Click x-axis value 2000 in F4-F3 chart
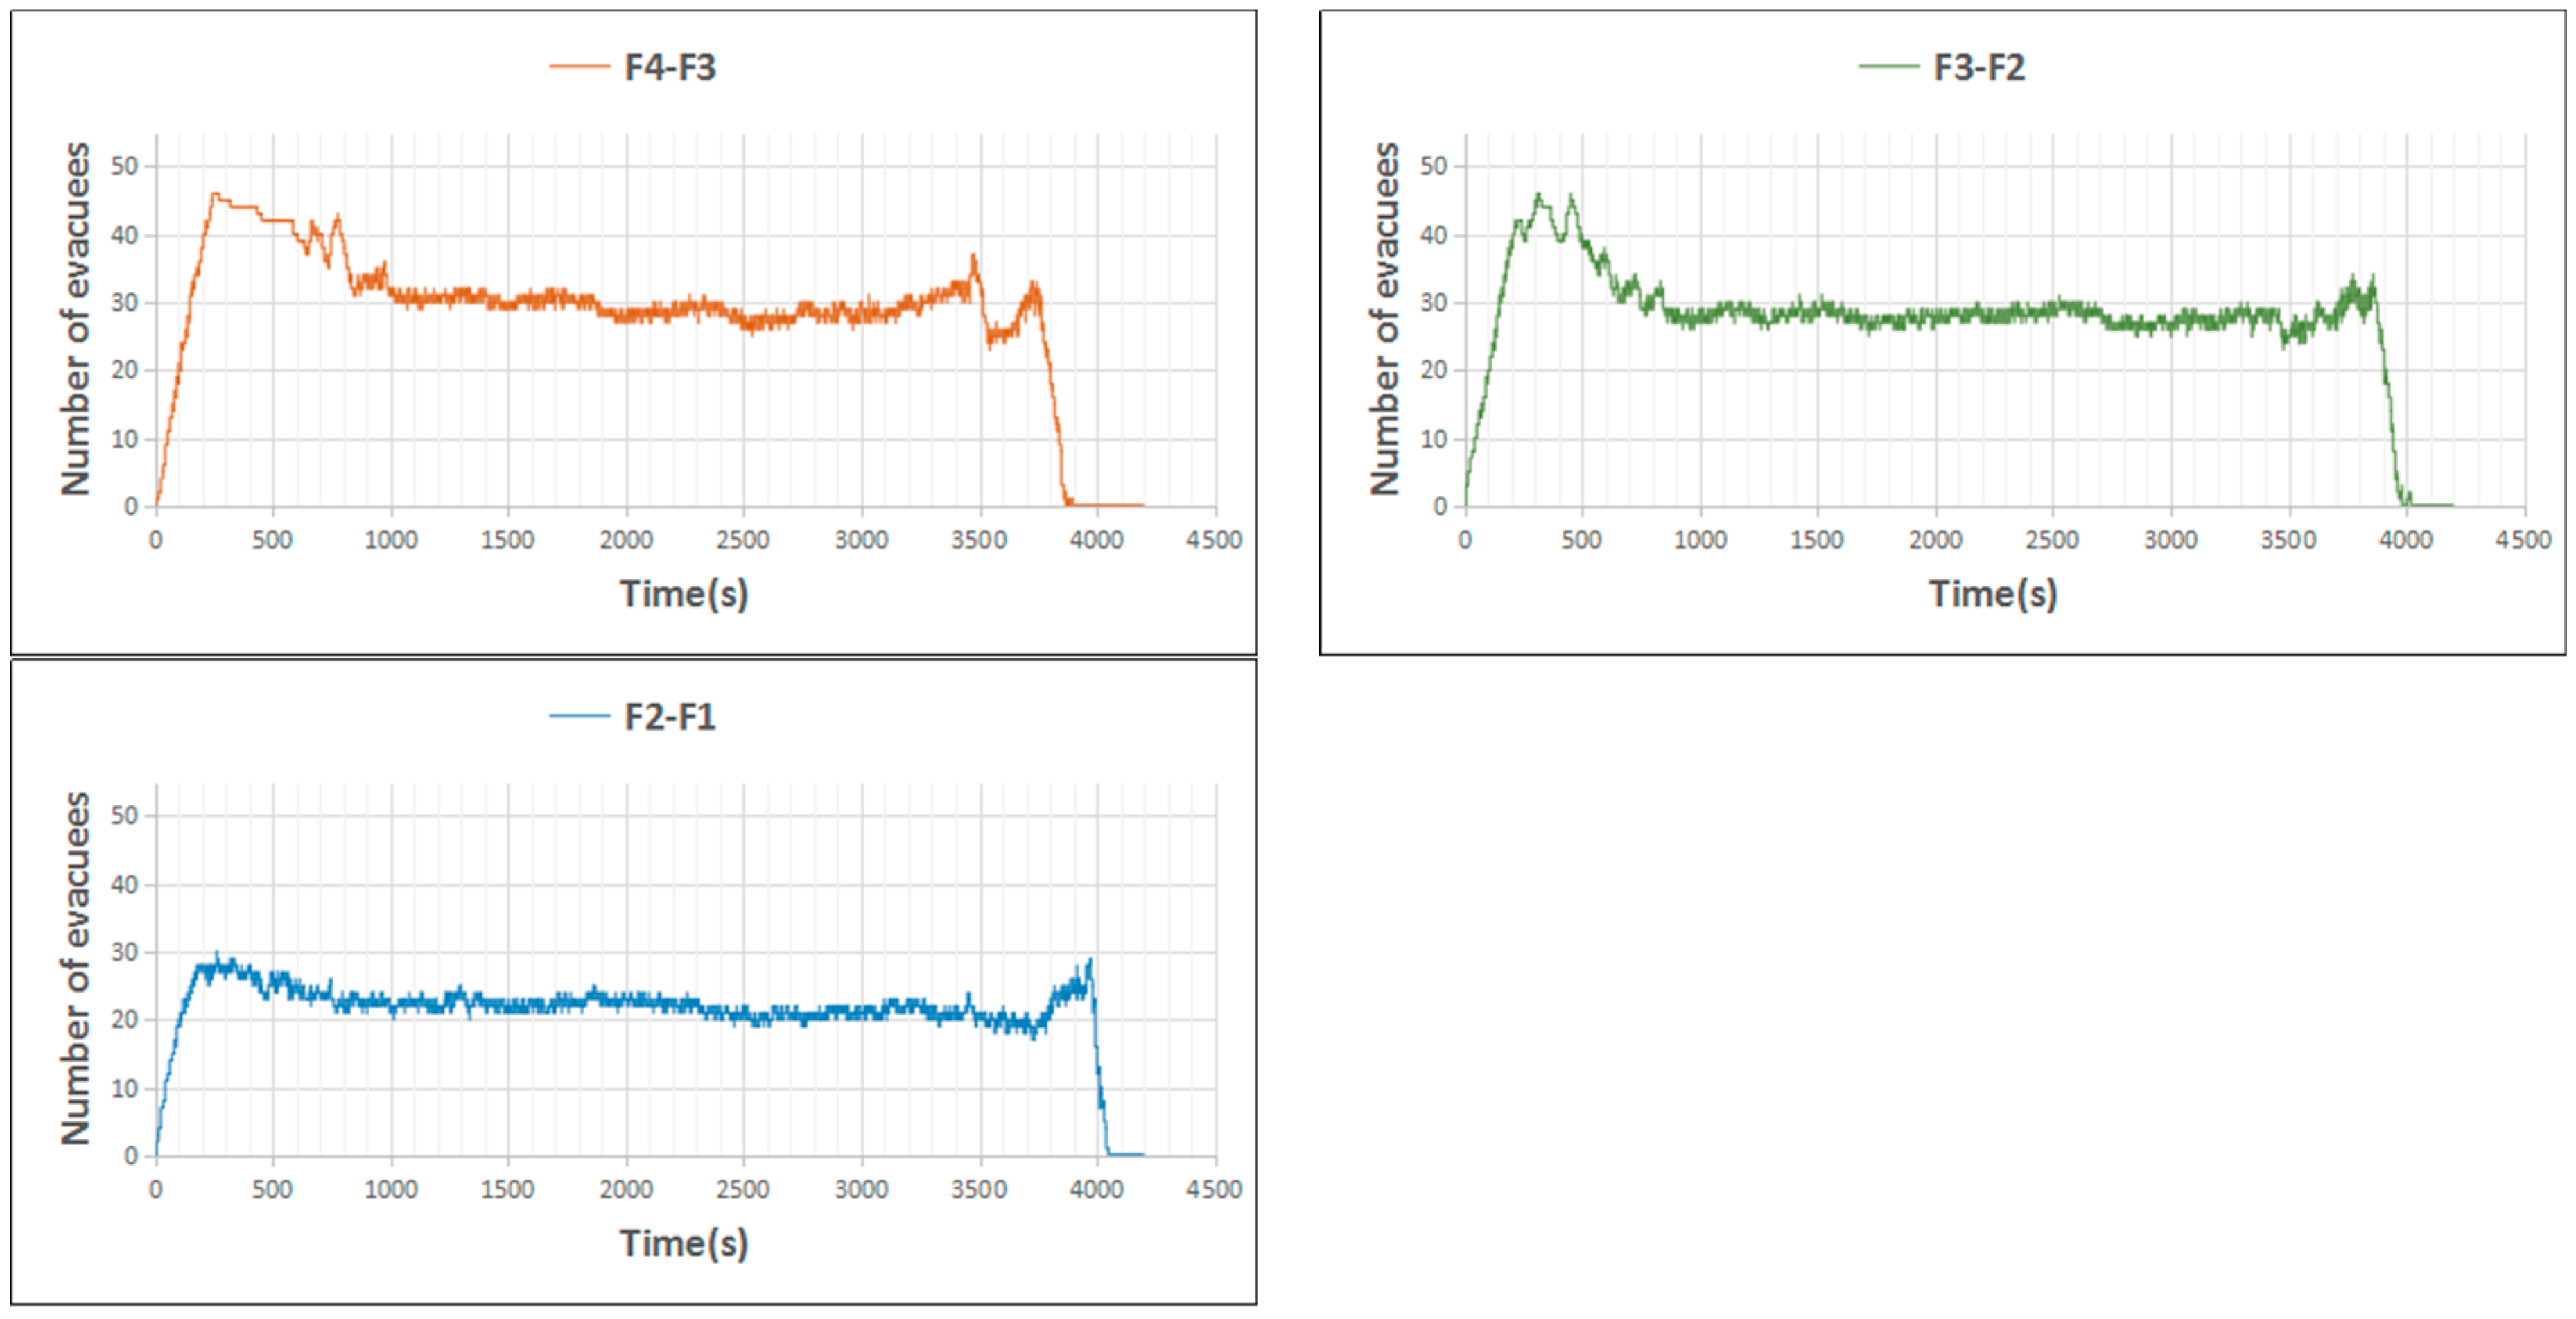Viewport: 2576px width, 1319px height. tap(626, 540)
